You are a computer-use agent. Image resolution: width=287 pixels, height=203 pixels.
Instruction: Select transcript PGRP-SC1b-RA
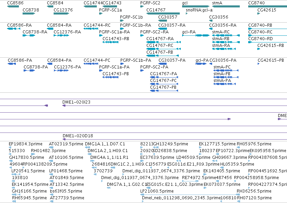pos(122,29)
